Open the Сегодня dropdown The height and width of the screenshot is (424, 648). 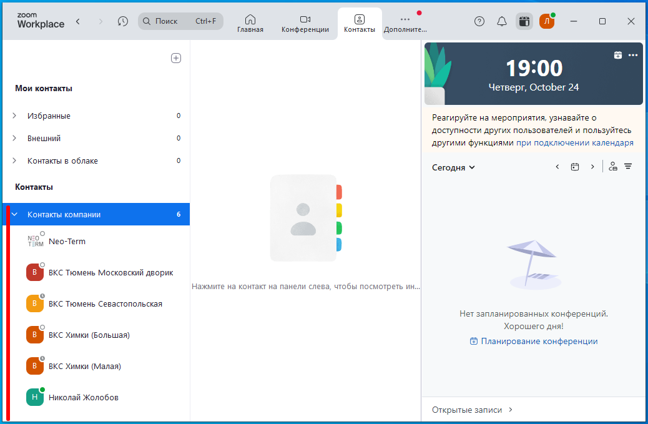click(x=453, y=167)
